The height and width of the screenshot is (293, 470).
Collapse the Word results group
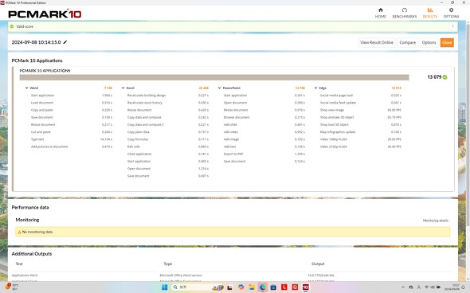click(x=26, y=88)
